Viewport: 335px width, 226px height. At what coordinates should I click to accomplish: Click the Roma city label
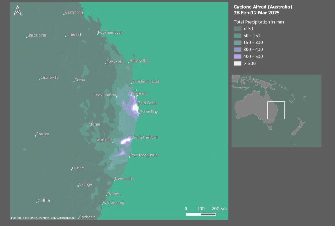80,80
